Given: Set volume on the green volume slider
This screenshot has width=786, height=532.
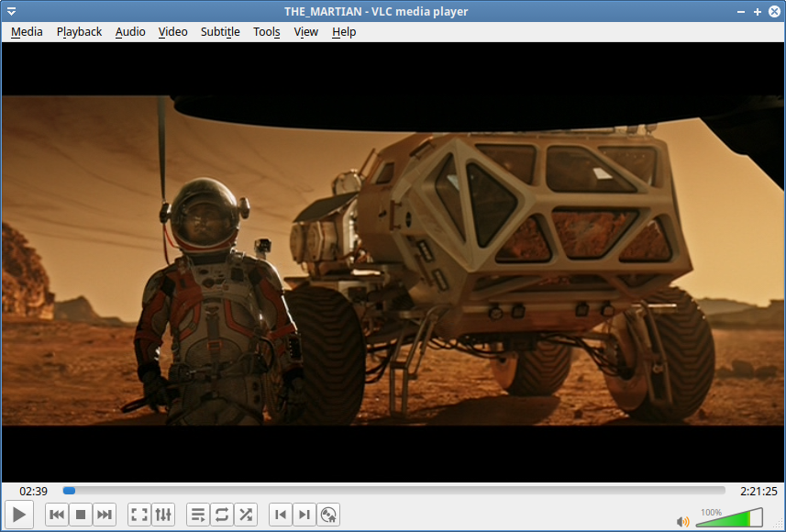Looking at the screenshot, I should point(729,517).
